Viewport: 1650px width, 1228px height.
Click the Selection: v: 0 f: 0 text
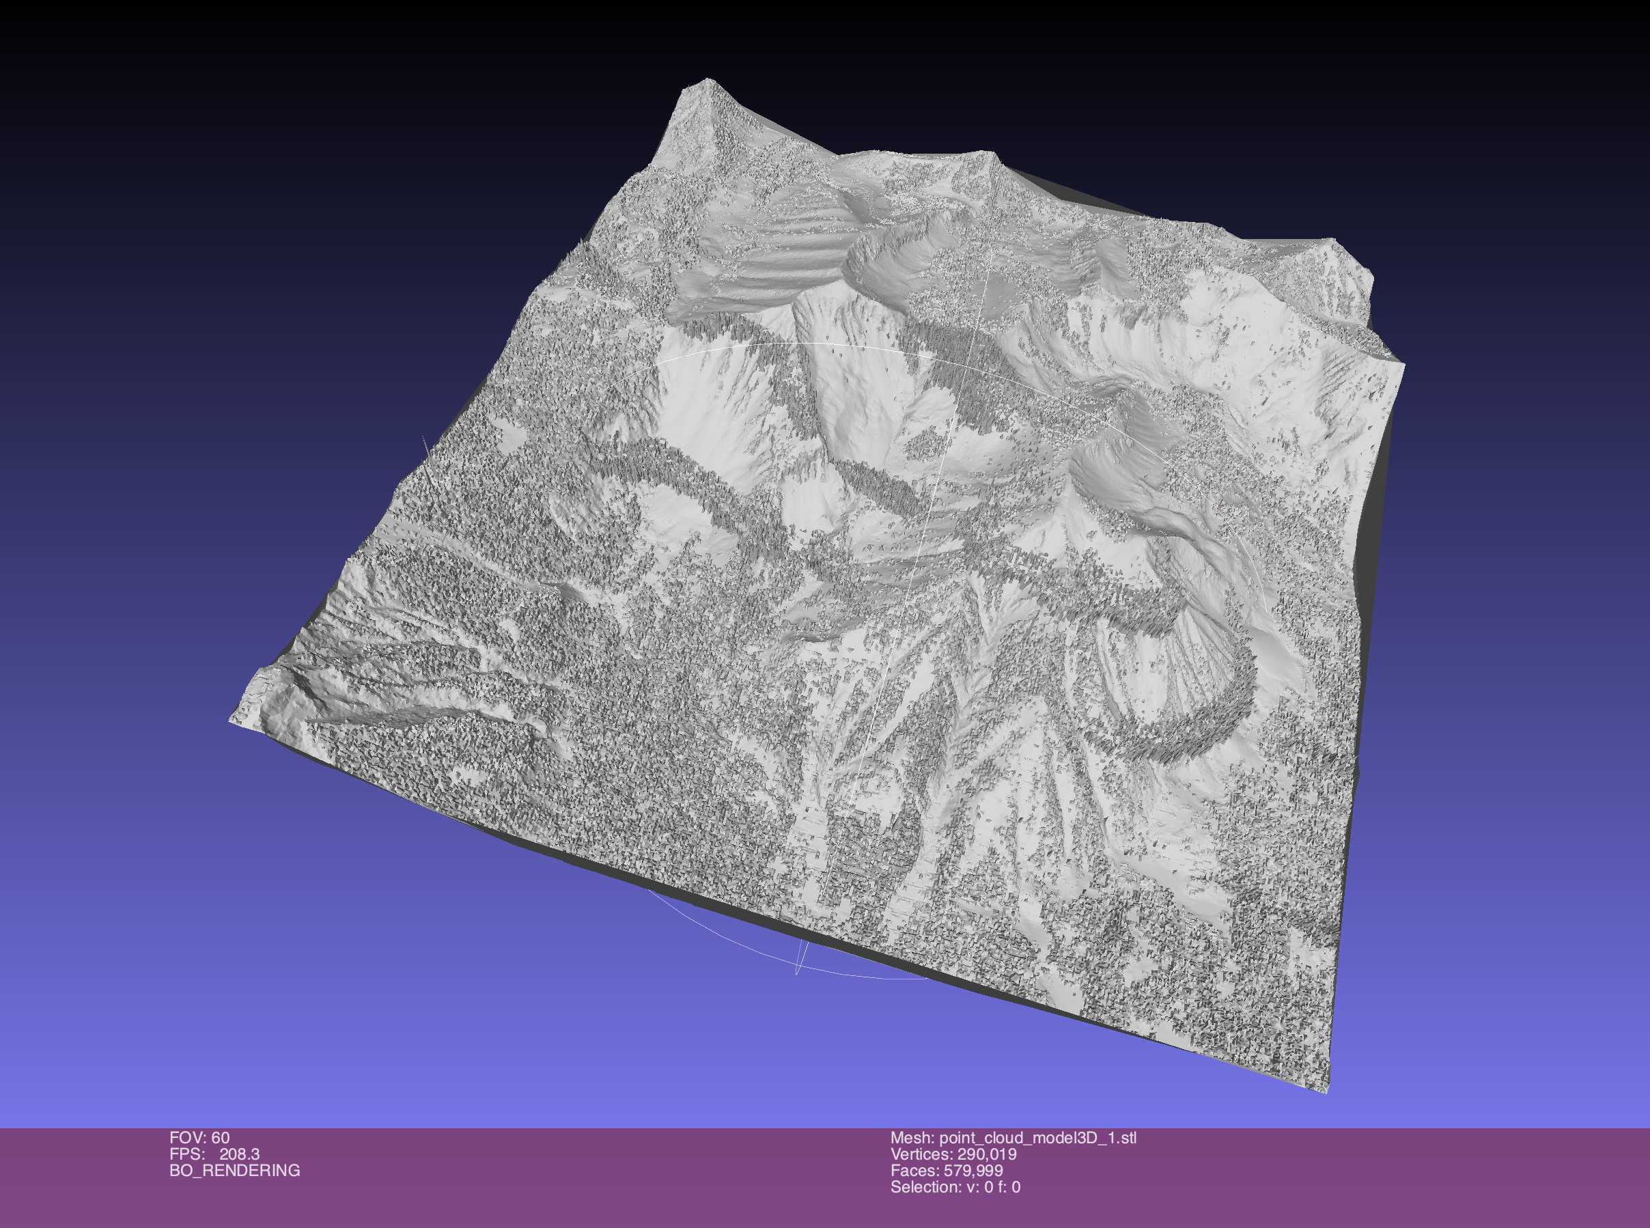[x=956, y=1187]
